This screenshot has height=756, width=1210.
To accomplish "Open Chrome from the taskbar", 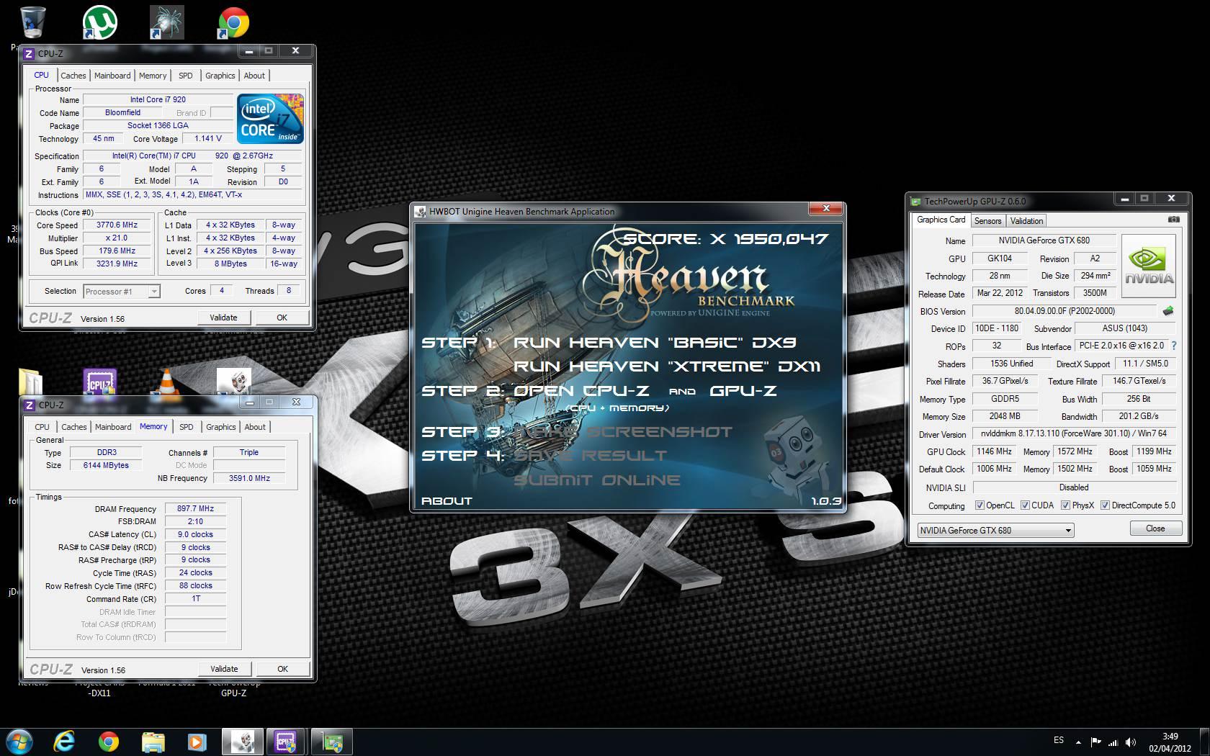I will pyautogui.click(x=109, y=742).
